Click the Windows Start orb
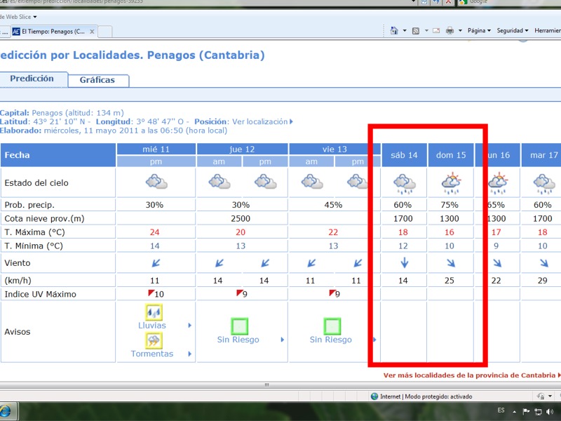 pyautogui.click(x=6, y=410)
